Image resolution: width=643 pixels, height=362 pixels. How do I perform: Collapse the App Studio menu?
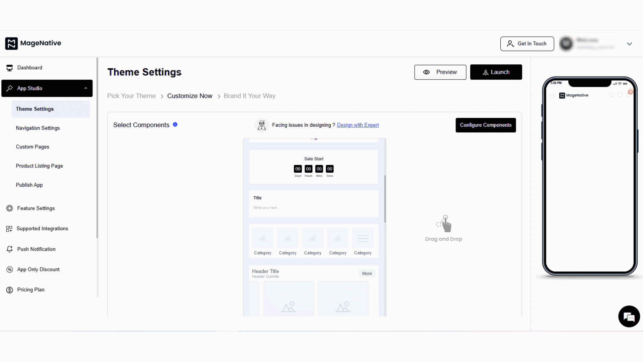click(x=86, y=88)
